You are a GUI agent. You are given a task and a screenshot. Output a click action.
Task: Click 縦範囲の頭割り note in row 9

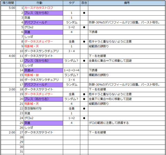coord(99,46)
